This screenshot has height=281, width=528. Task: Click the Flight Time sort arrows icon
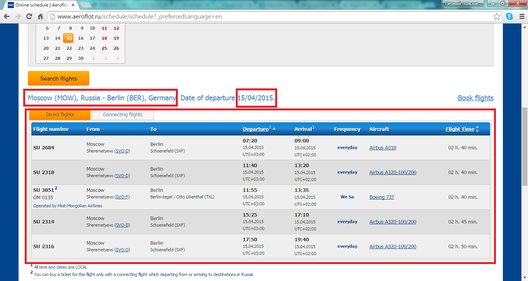[x=477, y=129]
